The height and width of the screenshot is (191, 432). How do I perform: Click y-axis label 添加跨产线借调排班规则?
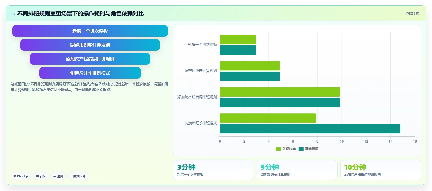197,97
